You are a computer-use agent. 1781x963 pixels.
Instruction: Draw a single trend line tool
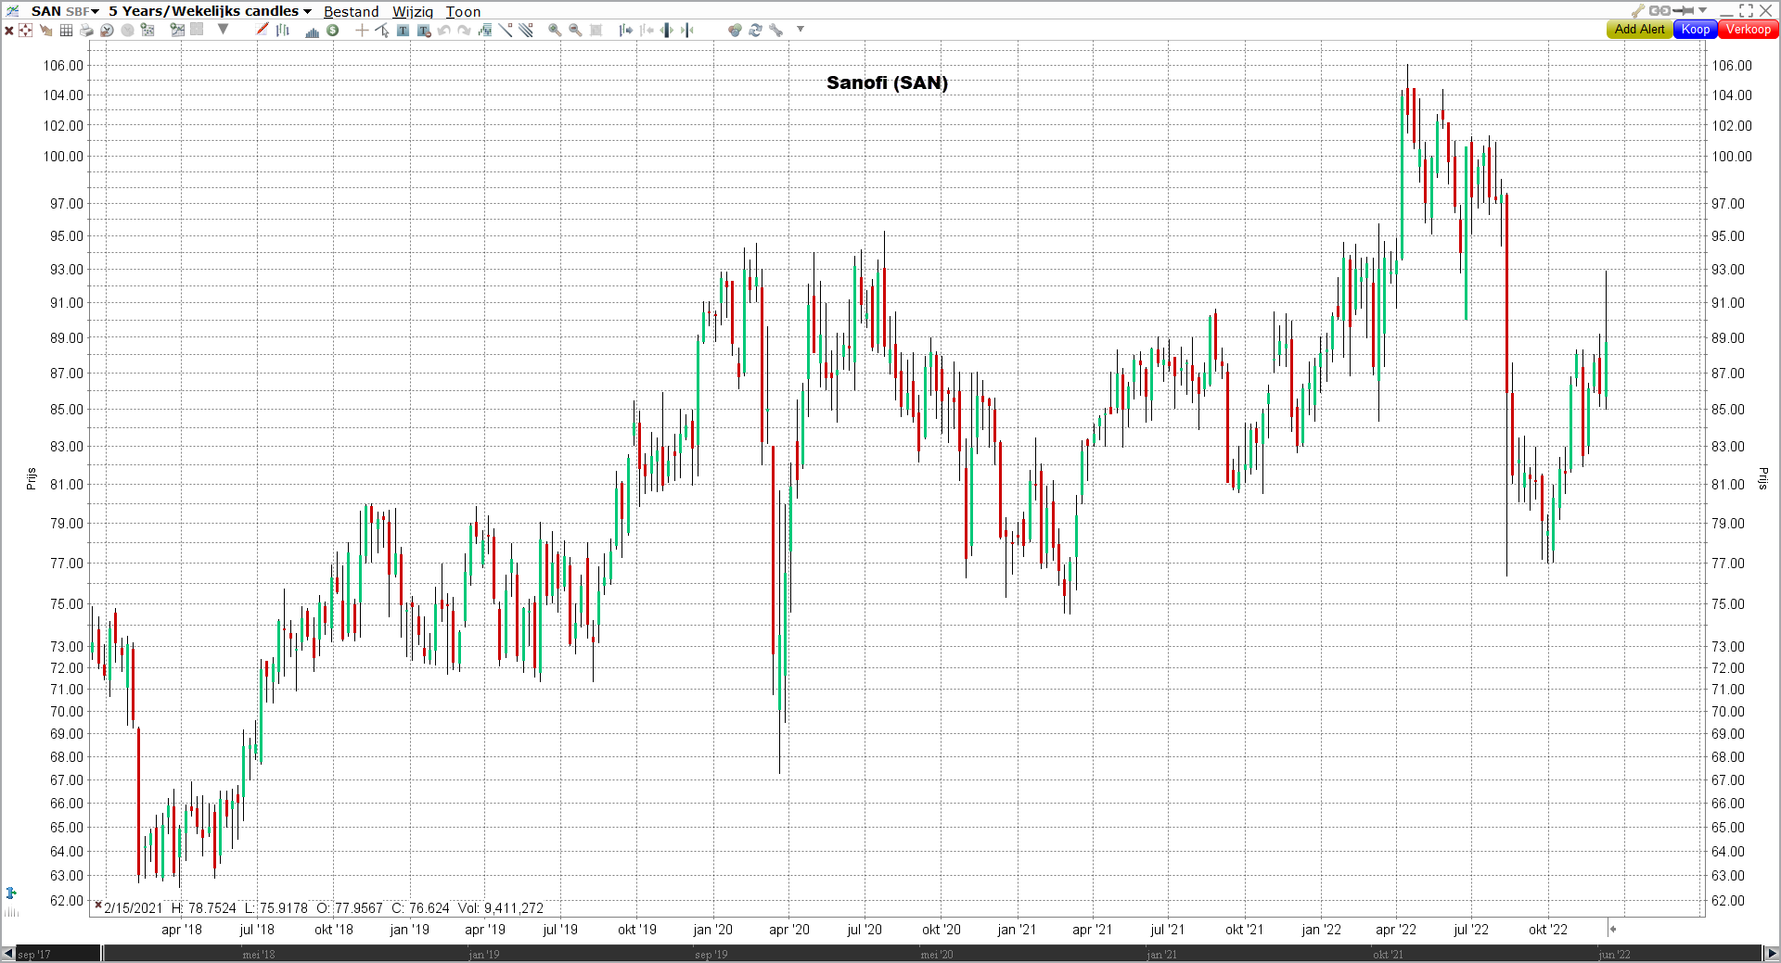tap(506, 31)
